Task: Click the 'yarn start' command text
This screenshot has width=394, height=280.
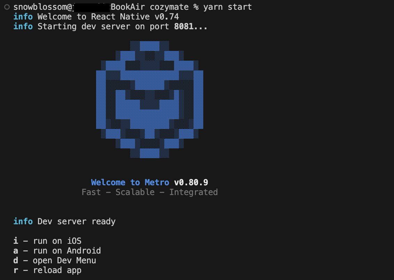Action: coord(227,7)
